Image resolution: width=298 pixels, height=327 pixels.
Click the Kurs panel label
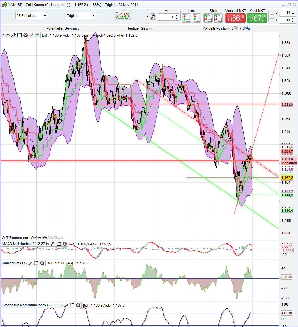coord(6,35)
